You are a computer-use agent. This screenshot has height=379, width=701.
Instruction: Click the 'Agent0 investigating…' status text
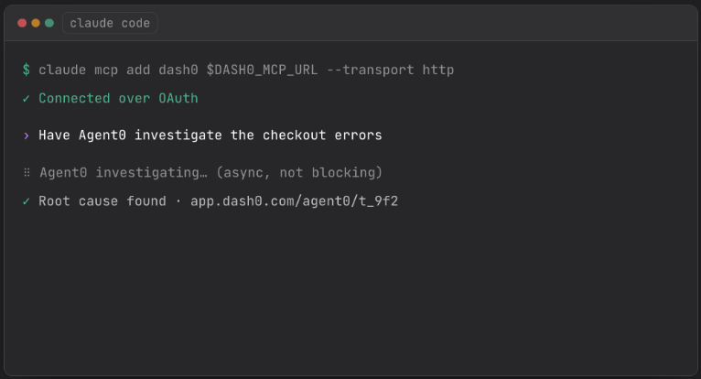(124, 172)
